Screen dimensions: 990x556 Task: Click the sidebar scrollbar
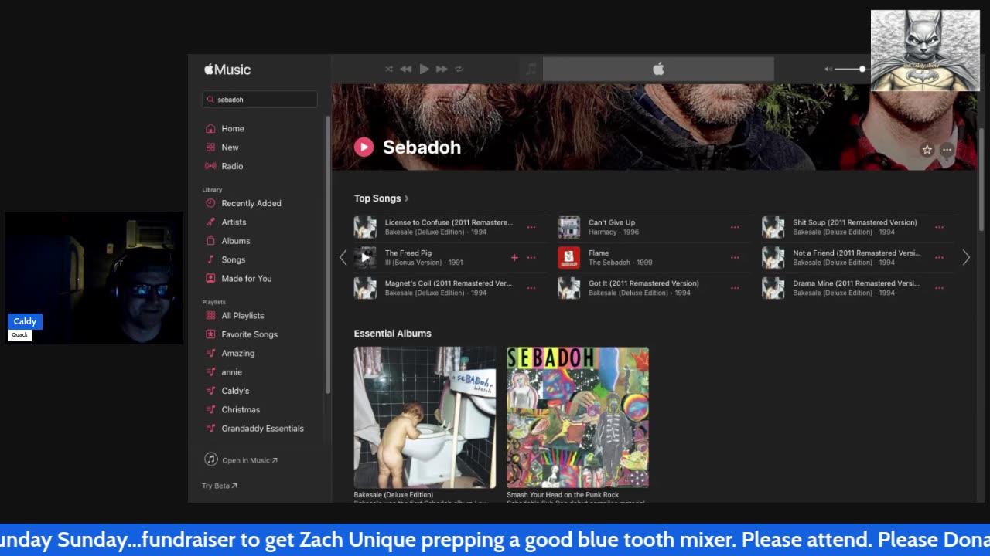coord(327,255)
